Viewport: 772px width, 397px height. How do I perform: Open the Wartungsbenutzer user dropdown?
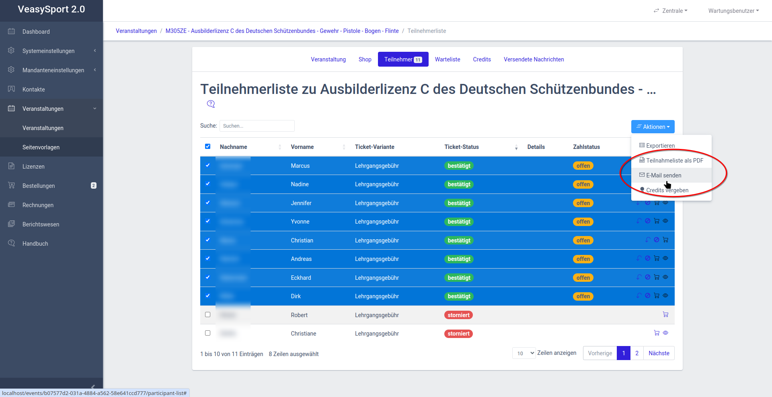point(733,11)
